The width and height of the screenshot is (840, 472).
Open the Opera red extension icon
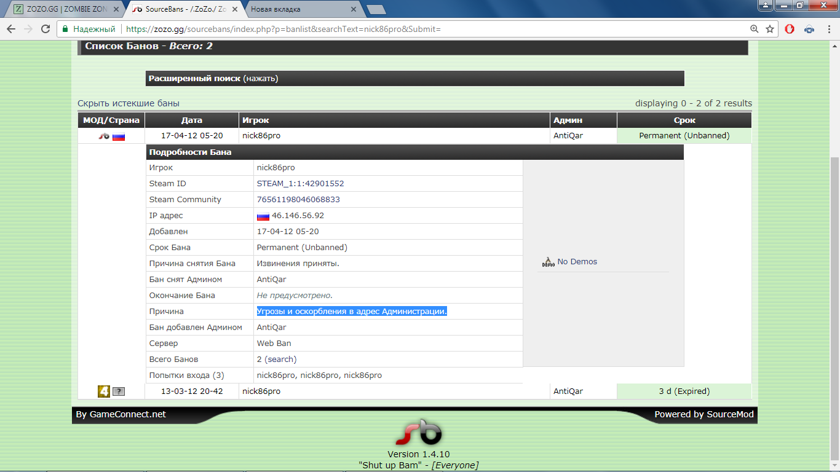790,29
